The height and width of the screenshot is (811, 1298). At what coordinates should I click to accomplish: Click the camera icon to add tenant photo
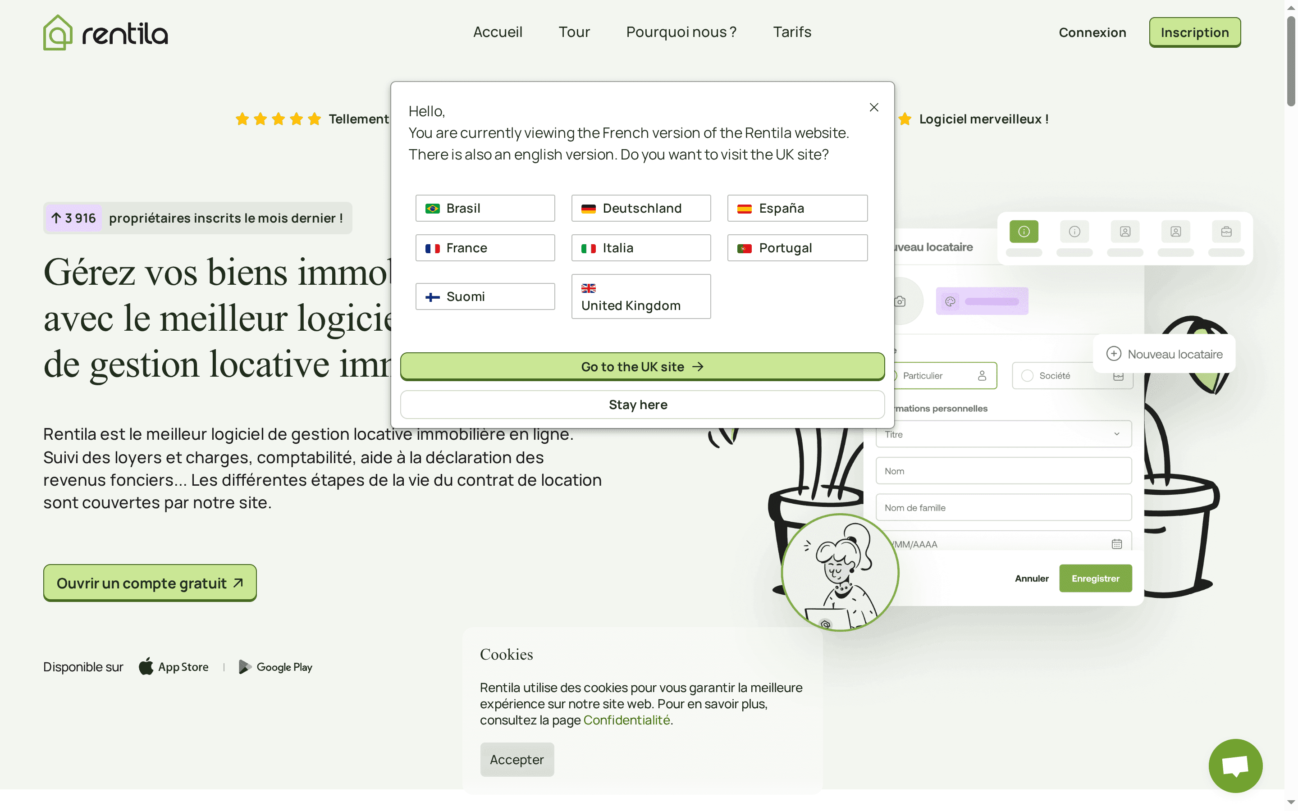tap(900, 301)
